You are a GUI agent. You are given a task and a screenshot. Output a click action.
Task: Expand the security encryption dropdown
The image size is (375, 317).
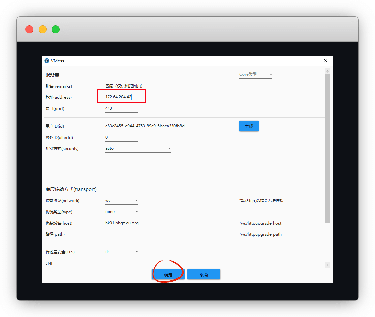tap(138, 148)
